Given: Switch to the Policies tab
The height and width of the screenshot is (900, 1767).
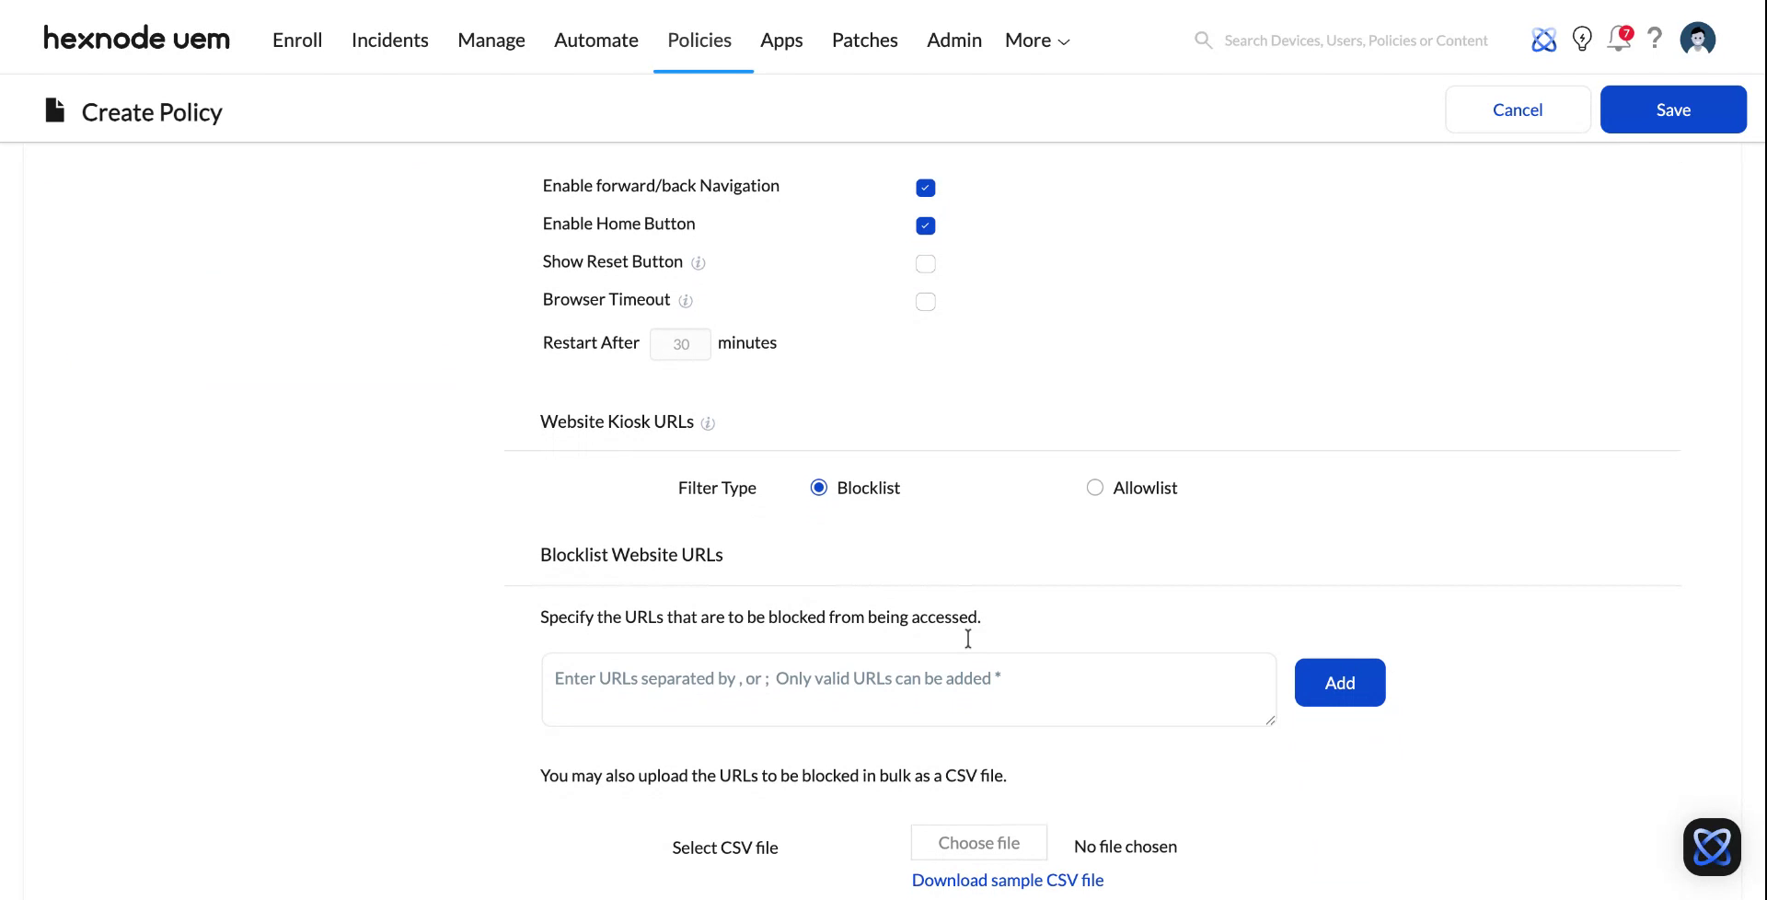Looking at the screenshot, I should 699,40.
